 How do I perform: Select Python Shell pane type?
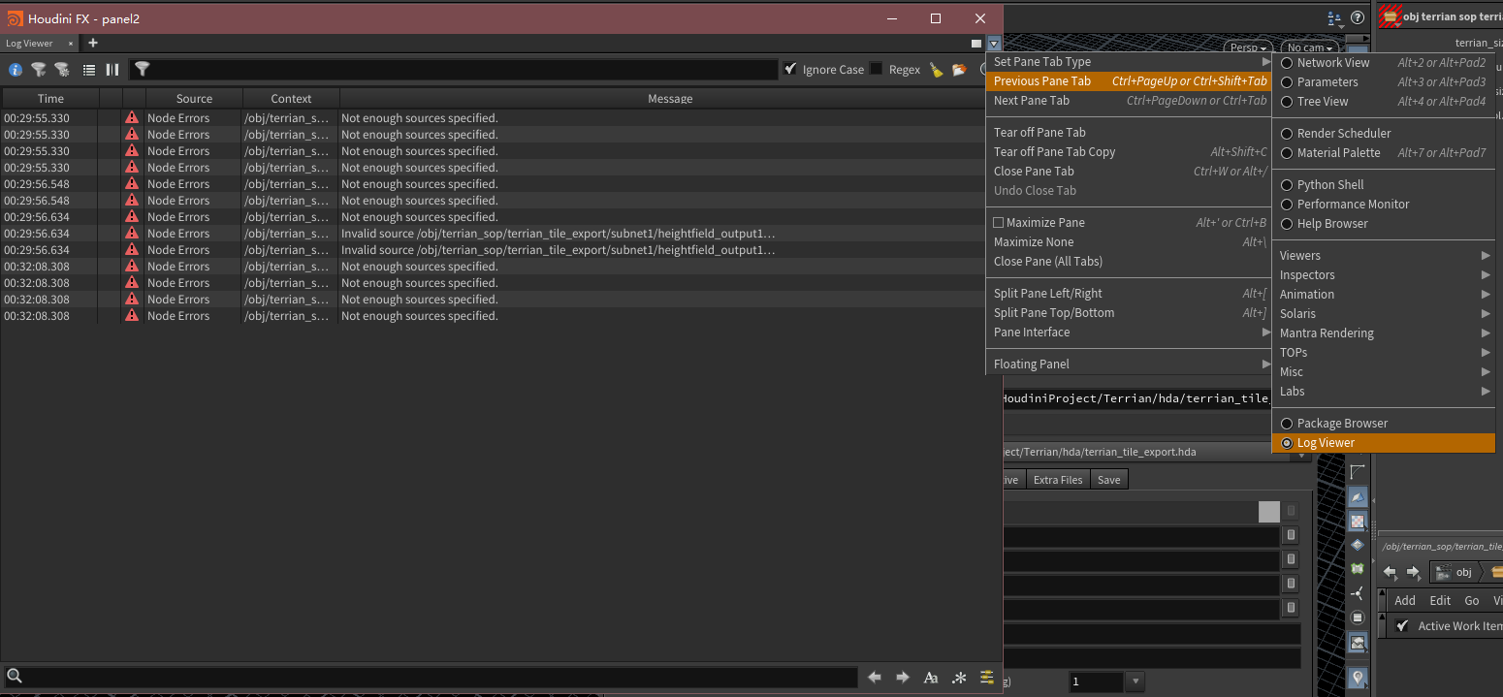tap(1384, 185)
